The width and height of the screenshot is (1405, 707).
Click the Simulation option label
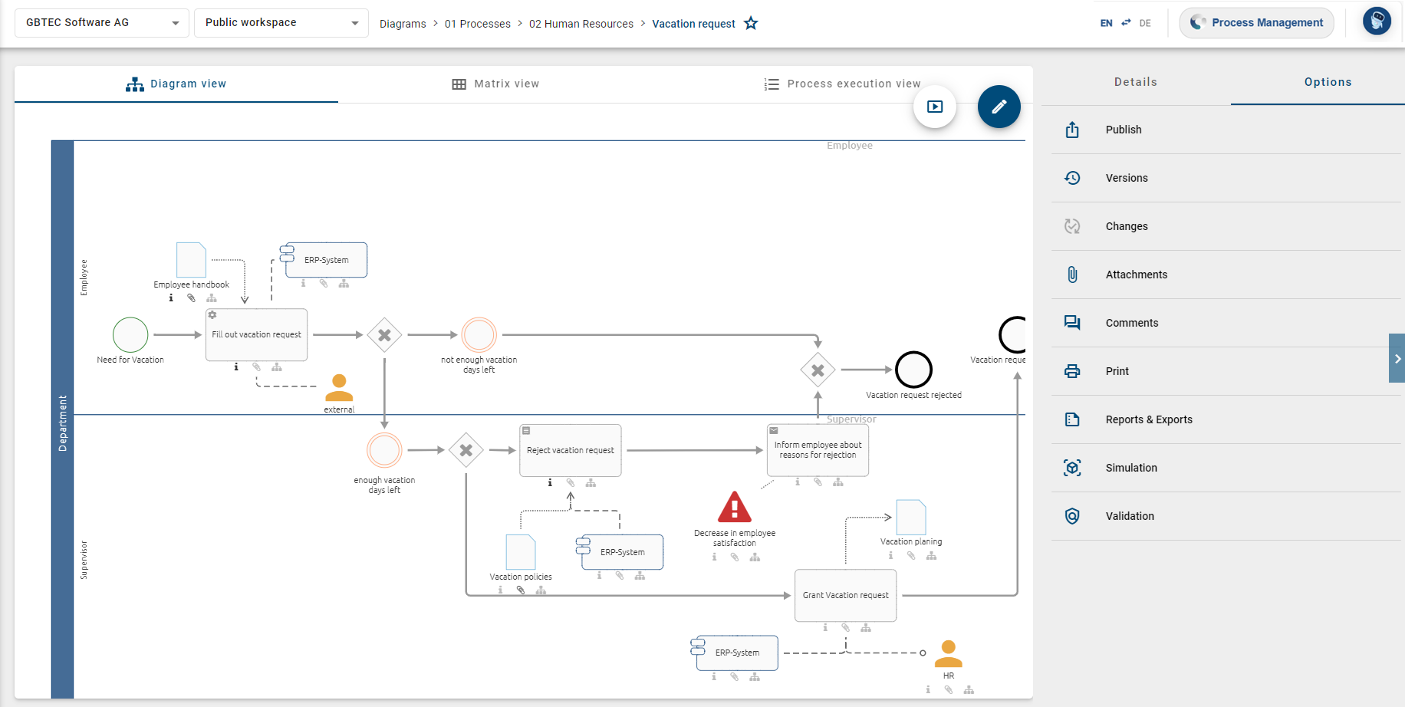[x=1131, y=468]
